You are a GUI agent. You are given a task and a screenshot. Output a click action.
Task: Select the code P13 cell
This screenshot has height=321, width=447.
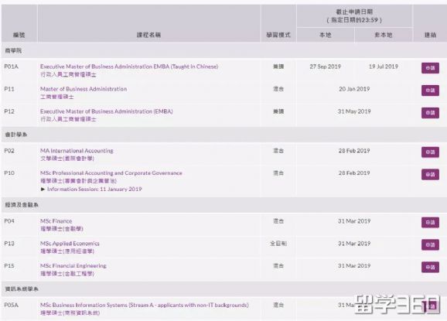pos(9,244)
